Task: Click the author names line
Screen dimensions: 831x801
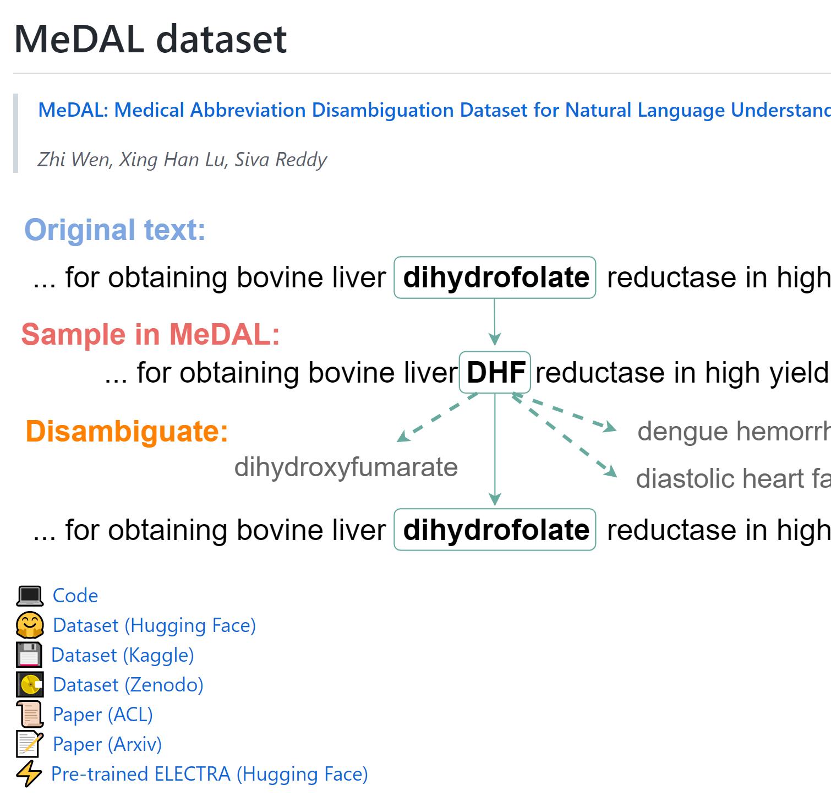Action: (182, 160)
